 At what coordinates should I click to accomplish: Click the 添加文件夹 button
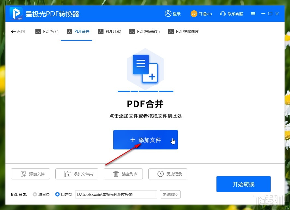[x=77, y=174]
